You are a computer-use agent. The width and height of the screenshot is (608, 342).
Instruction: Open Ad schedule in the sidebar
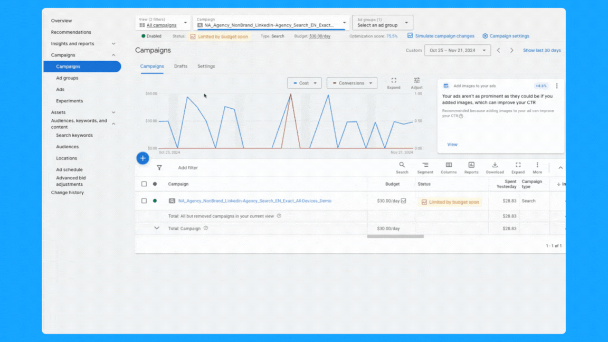click(70, 170)
